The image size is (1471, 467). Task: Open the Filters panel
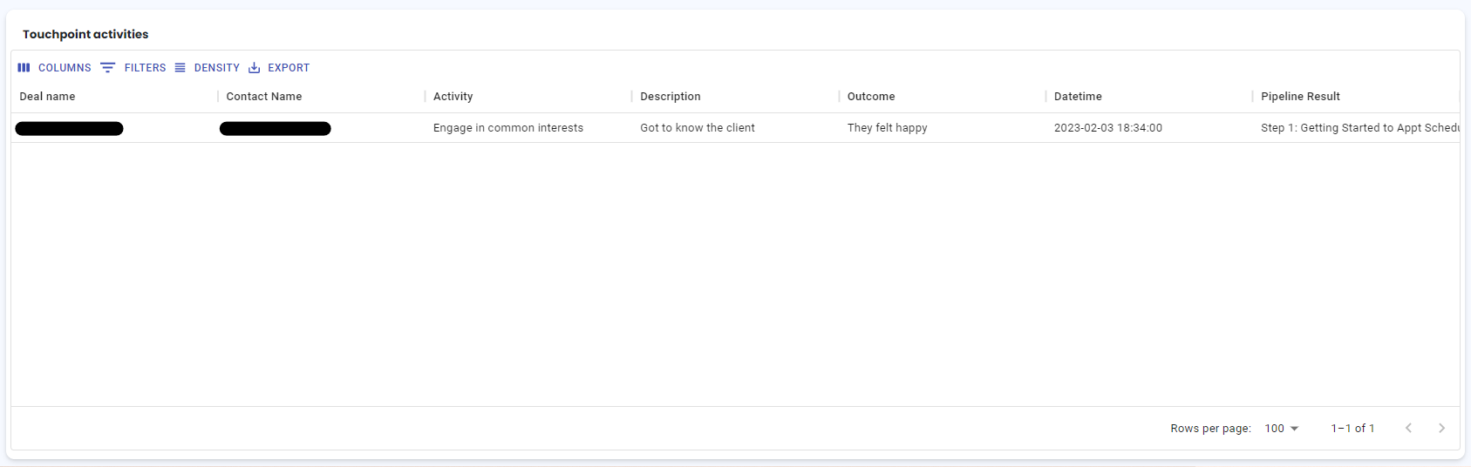133,68
